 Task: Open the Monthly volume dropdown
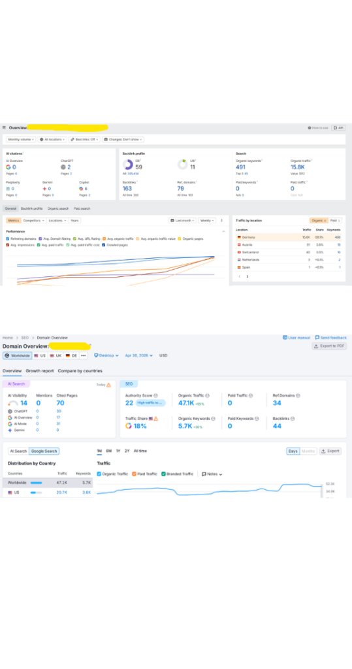[21, 140]
